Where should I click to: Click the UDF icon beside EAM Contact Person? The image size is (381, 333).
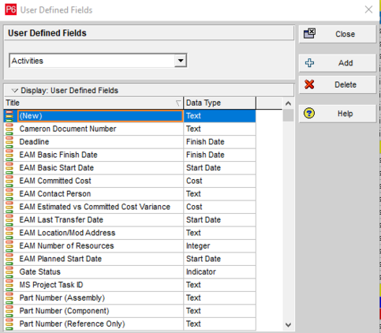click(x=9, y=194)
